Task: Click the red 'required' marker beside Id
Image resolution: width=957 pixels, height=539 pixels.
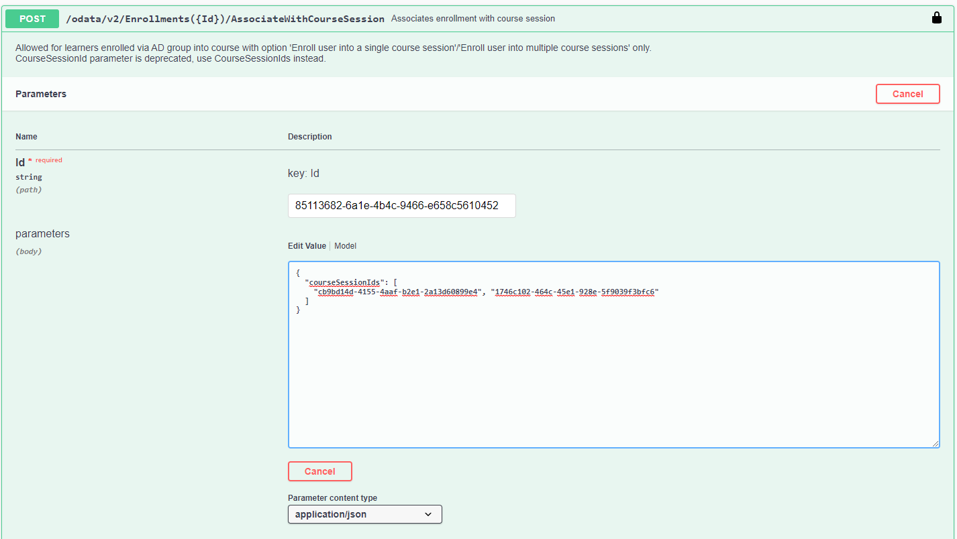Action: point(48,160)
